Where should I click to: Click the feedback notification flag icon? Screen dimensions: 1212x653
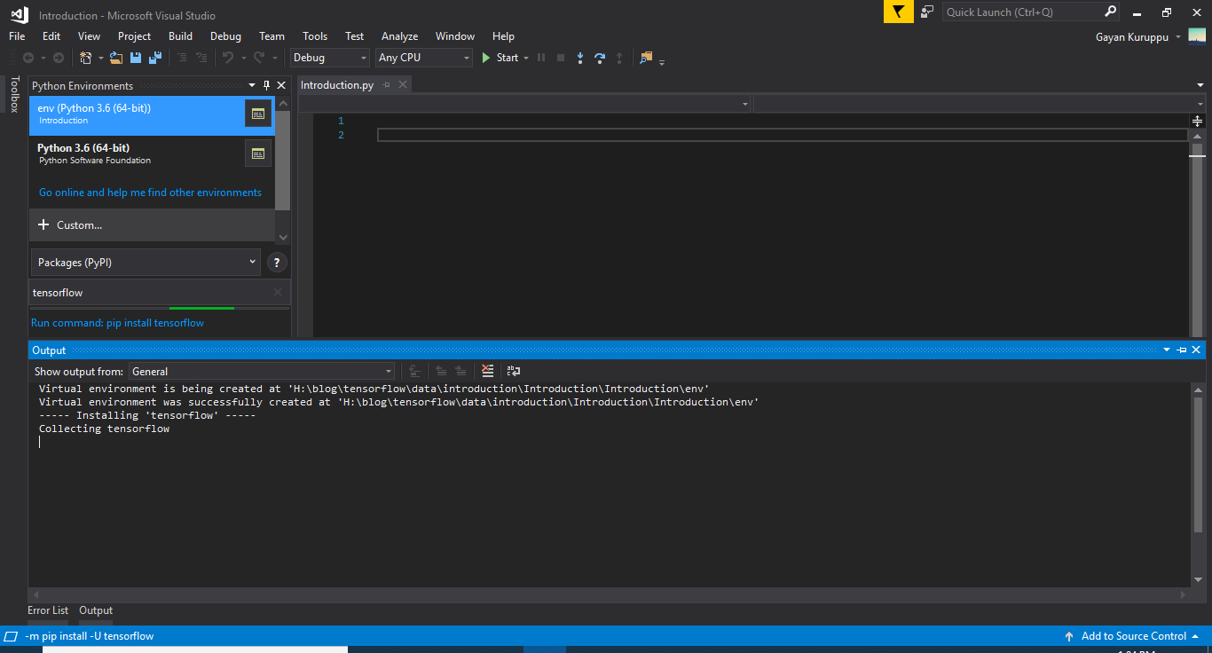[898, 12]
